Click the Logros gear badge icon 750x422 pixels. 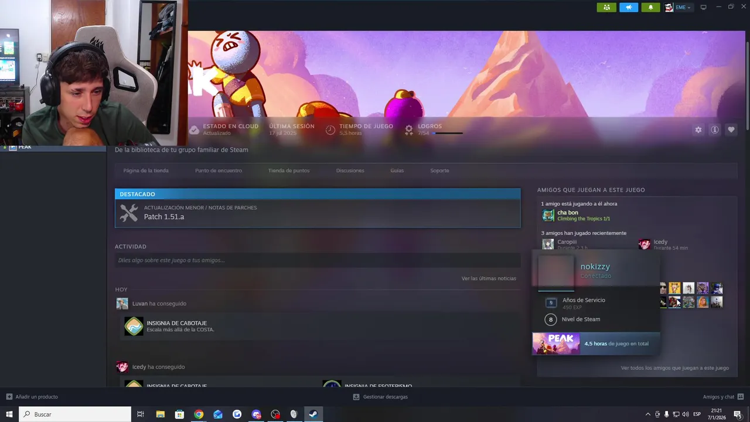tap(409, 130)
